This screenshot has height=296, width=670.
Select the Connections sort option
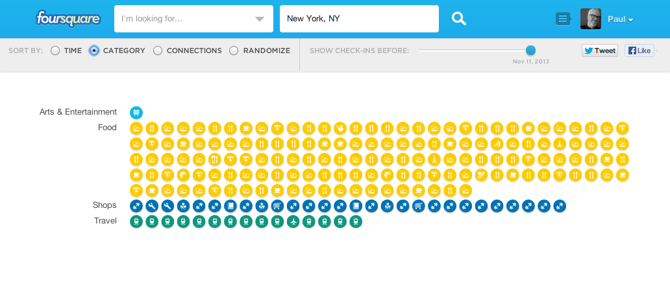[x=188, y=51]
